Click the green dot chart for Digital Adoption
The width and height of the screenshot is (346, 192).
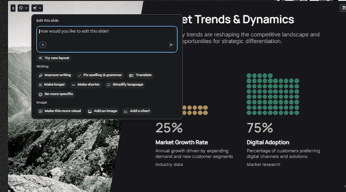click(273, 94)
